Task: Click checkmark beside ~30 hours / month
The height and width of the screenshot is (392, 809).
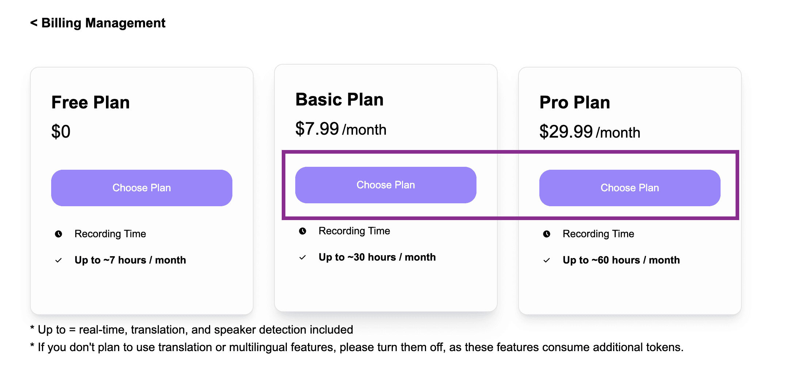Action: click(x=303, y=257)
